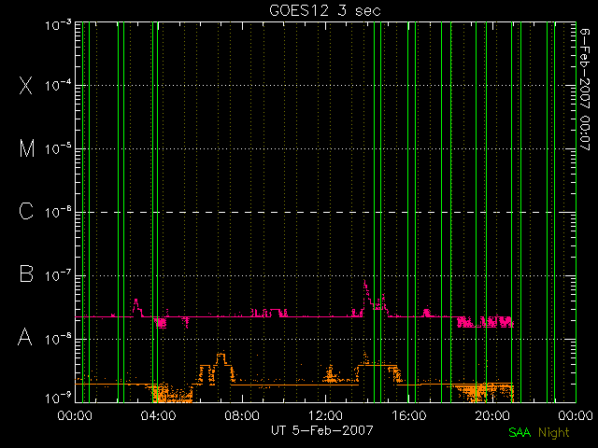Click the 10^-6 y-axis tick label
The image size is (598, 448).
coord(58,212)
